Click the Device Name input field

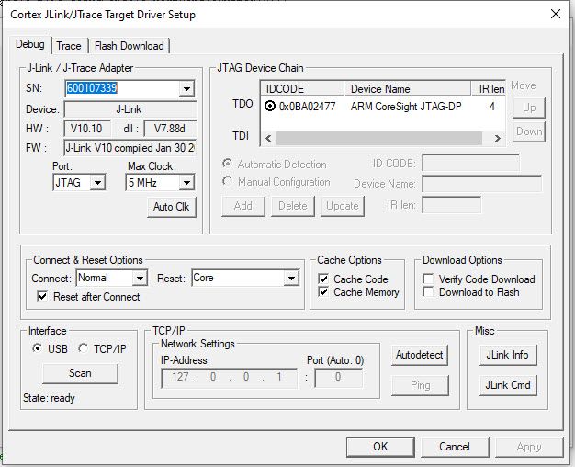(482, 183)
